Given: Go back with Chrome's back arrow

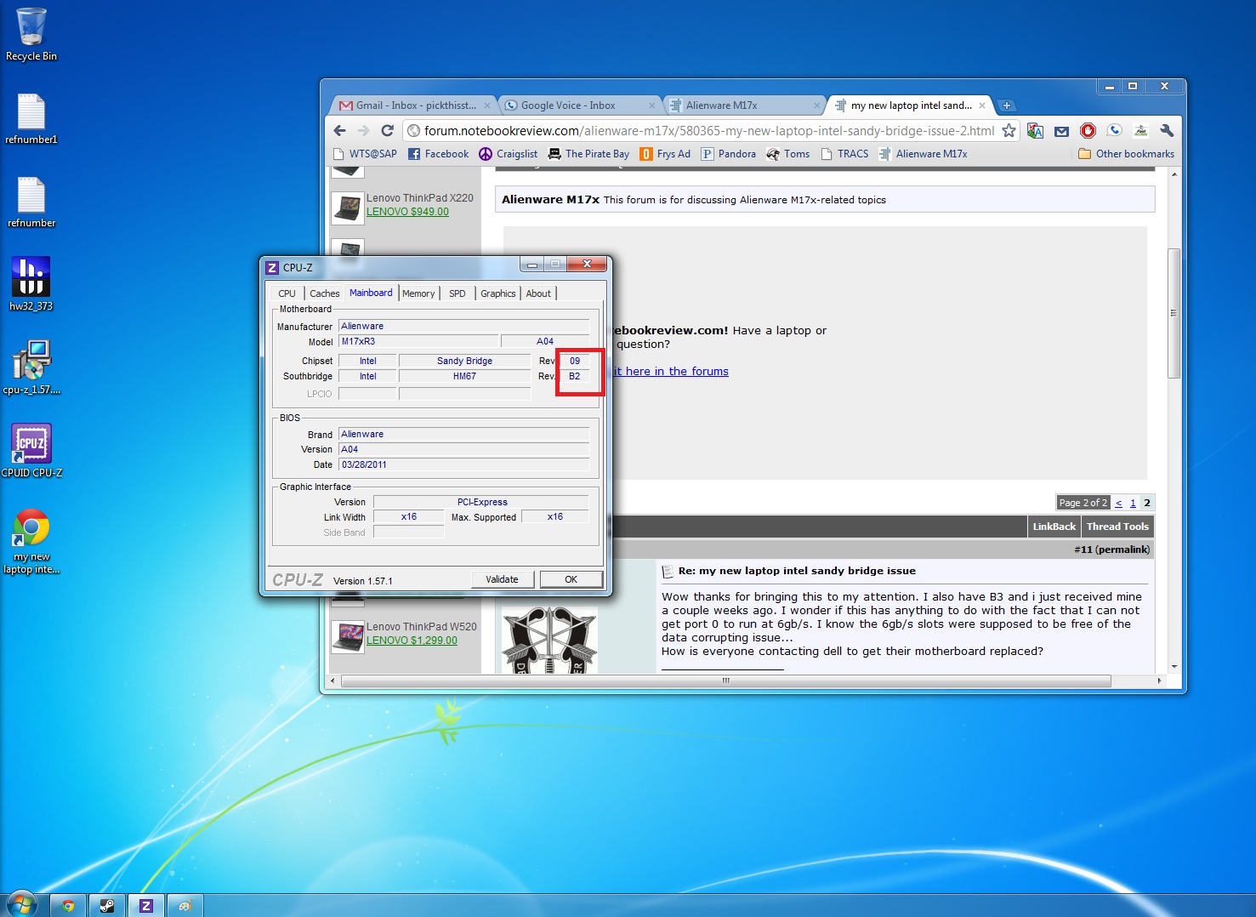Looking at the screenshot, I should pyautogui.click(x=340, y=130).
